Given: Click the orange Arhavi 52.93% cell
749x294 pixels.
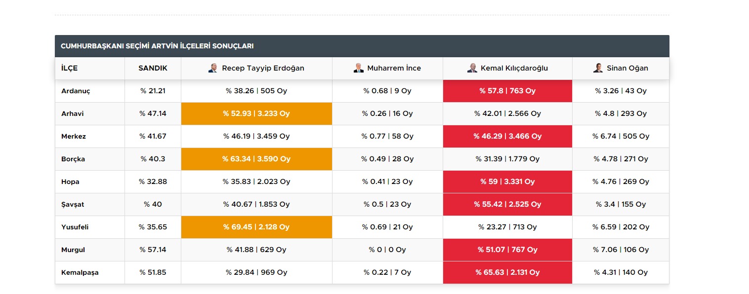Looking at the screenshot, I should 256,113.
